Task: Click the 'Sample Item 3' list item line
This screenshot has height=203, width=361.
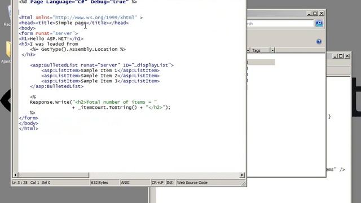Action: (100, 81)
